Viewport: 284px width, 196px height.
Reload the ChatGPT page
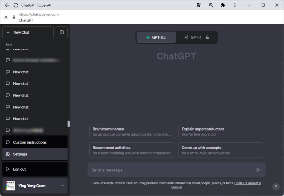coord(16,5)
